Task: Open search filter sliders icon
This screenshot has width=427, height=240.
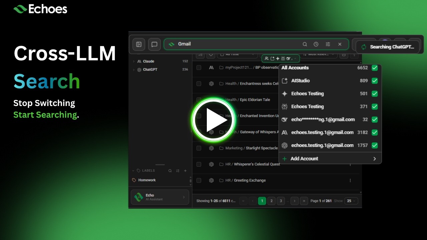Action: 328,44
